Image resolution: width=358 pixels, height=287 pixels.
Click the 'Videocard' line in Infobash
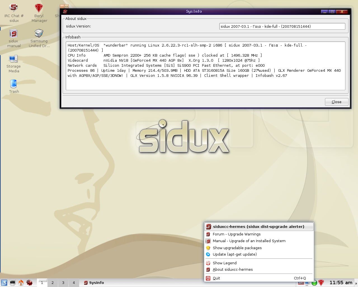pyautogui.click(x=164, y=61)
